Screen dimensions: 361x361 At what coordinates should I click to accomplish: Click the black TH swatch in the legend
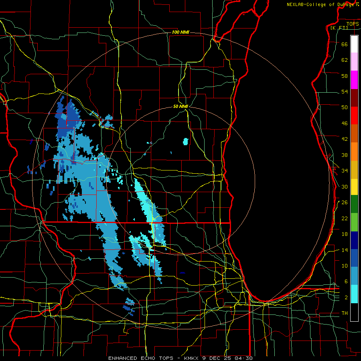[354, 312]
